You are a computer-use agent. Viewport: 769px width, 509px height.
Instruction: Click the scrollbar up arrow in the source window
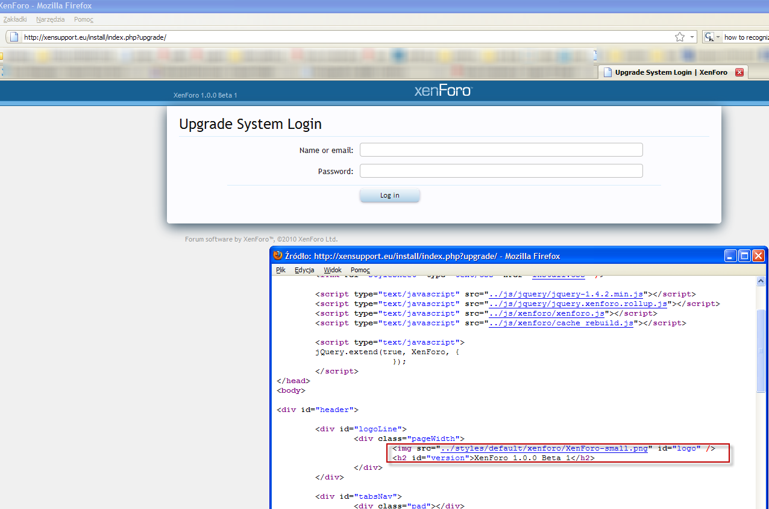pyautogui.click(x=761, y=279)
